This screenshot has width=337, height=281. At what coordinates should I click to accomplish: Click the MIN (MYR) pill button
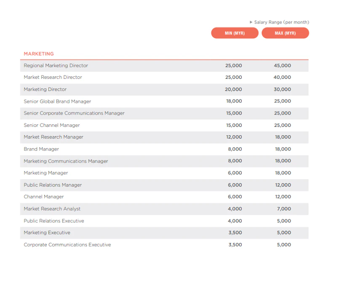click(235, 33)
